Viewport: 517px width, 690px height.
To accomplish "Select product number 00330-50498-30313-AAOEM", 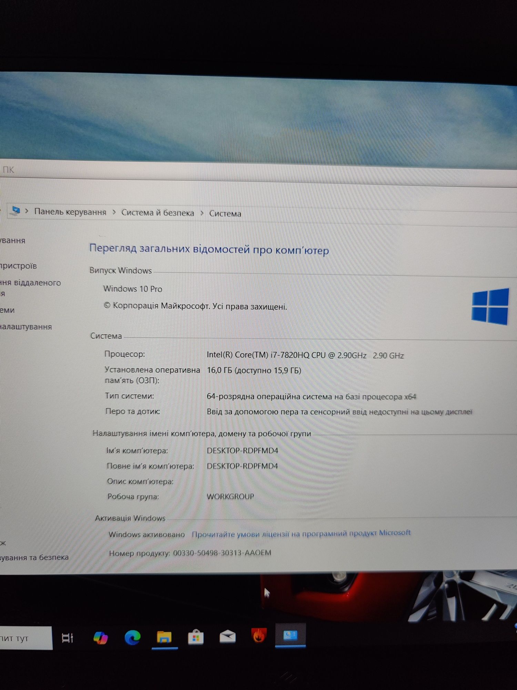I will (x=222, y=553).
